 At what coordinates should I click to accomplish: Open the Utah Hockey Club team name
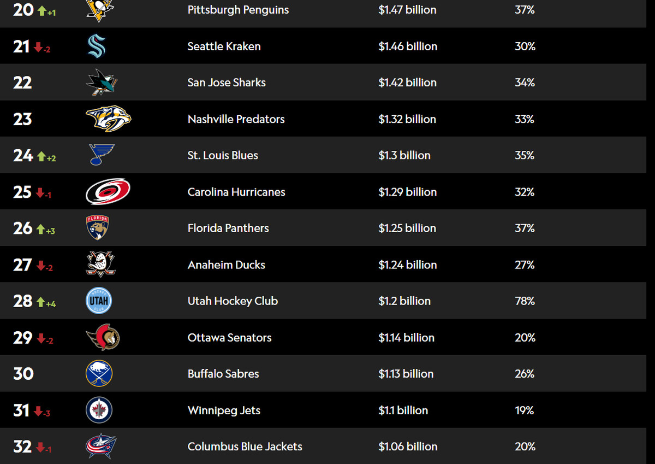coord(233,301)
